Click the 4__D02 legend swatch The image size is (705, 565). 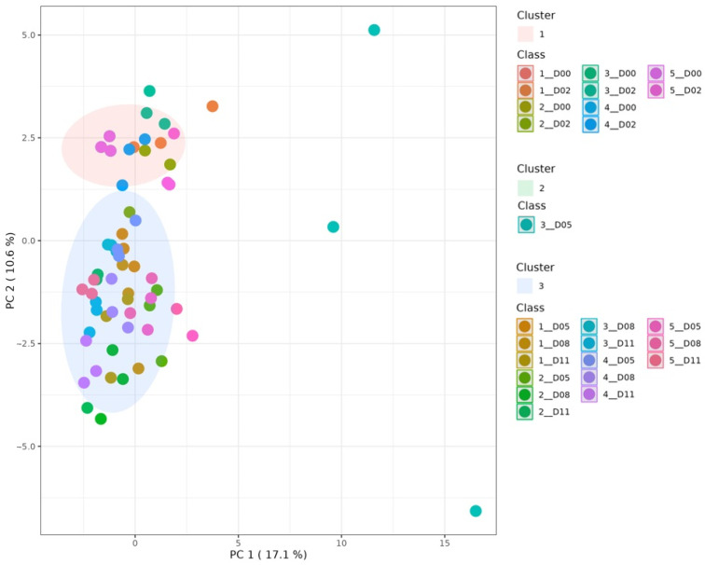point(590,124)
